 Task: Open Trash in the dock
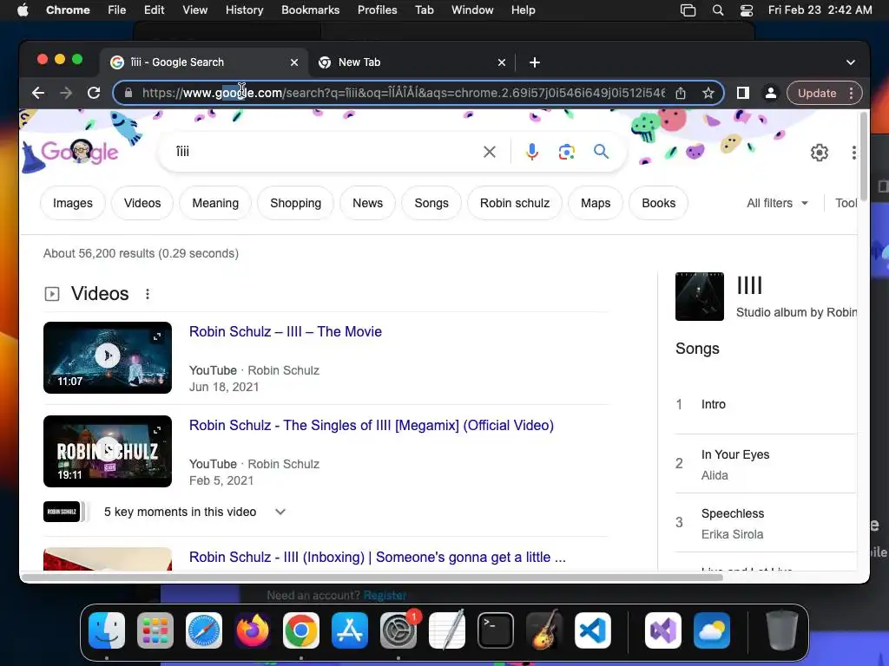click(x=782, y=630)
